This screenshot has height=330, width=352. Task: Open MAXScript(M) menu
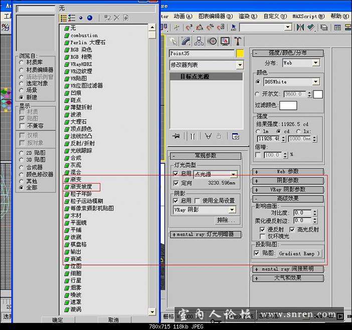[308, 17]
